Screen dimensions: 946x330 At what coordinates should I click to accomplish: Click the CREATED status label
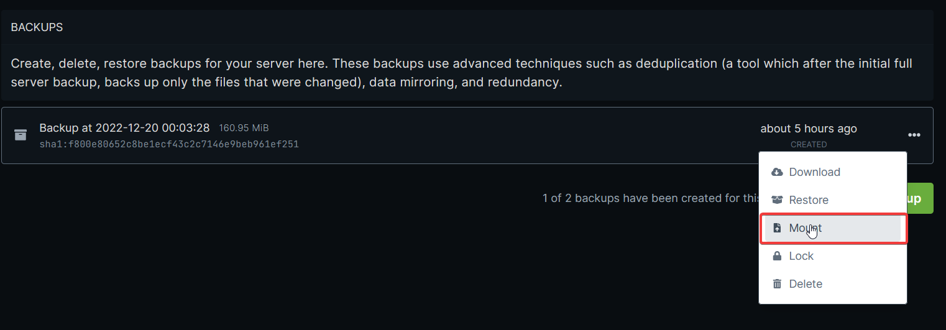(x=808, y=144)
